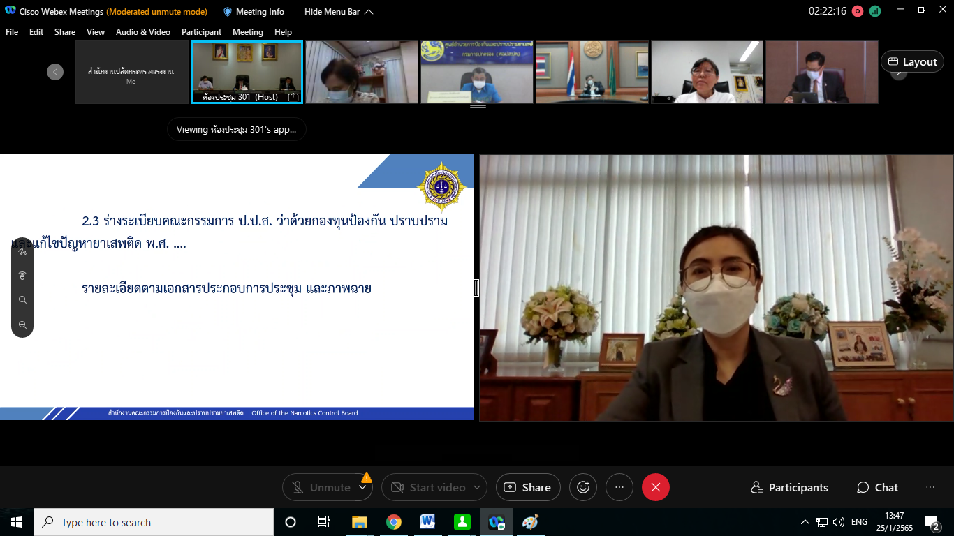Zoom in on the shared content
This screenshot has width=954, height=536.
[22, 300]
